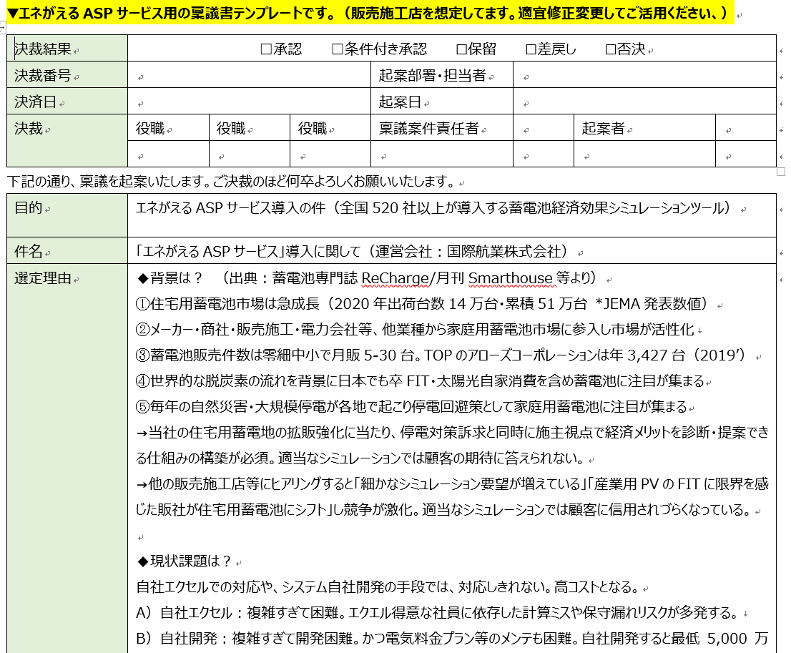Click the 運営会社：国際航業株式会社 text
The image size is (791, 653).
[x=468, y=251]
